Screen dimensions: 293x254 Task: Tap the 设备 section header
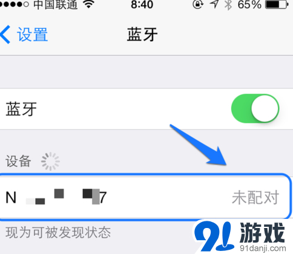point(18,161)
